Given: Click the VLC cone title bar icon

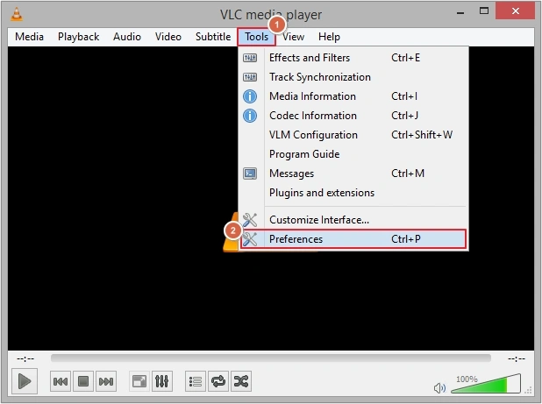Looking at the screenshot, I should pos(17,14).
